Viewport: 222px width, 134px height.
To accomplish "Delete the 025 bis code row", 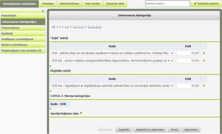I will (204, 61).
